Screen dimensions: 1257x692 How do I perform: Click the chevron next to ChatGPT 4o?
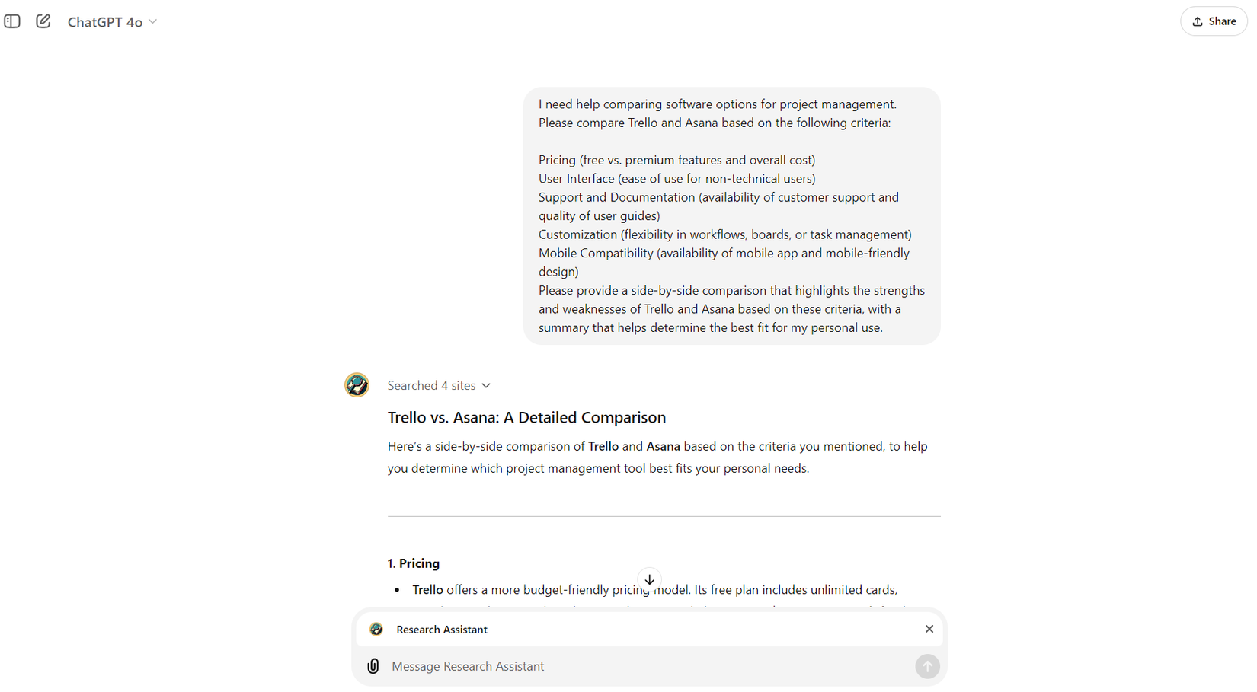153,22
